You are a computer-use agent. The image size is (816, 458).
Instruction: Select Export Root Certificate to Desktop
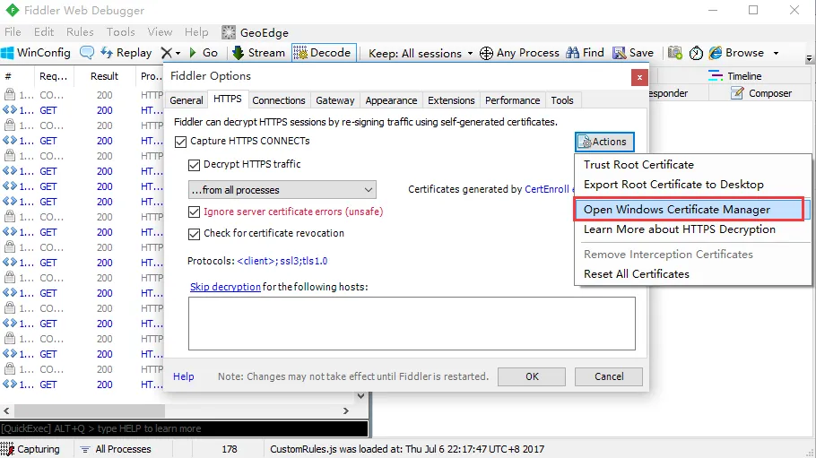673,185
